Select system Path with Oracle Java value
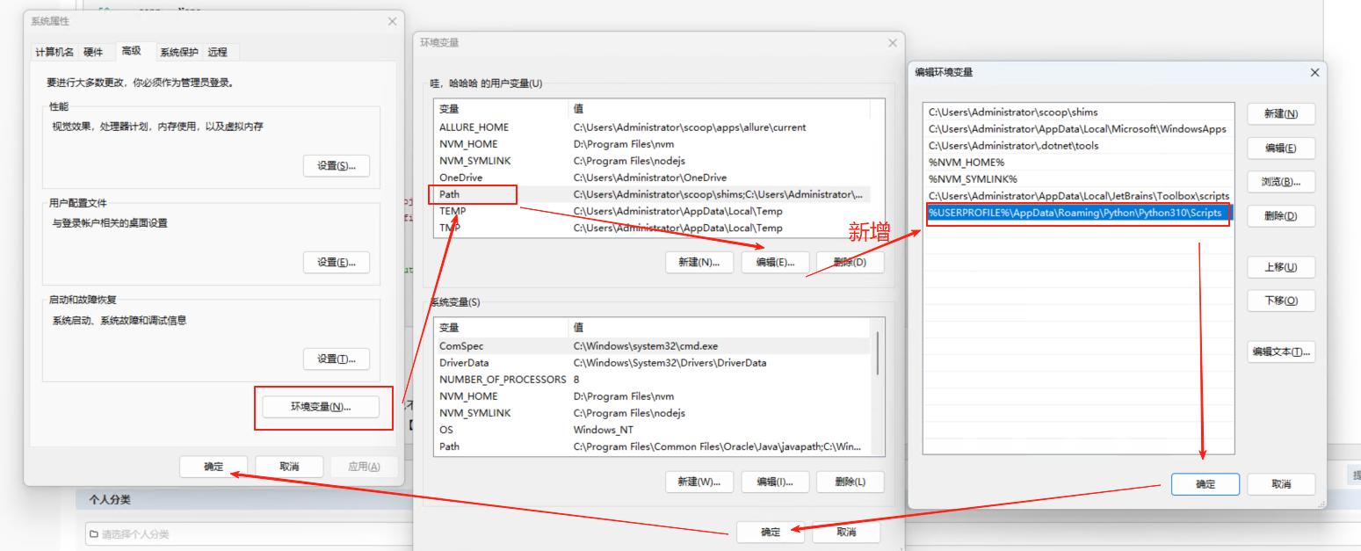1361x551 pixels. click(652, 446)
